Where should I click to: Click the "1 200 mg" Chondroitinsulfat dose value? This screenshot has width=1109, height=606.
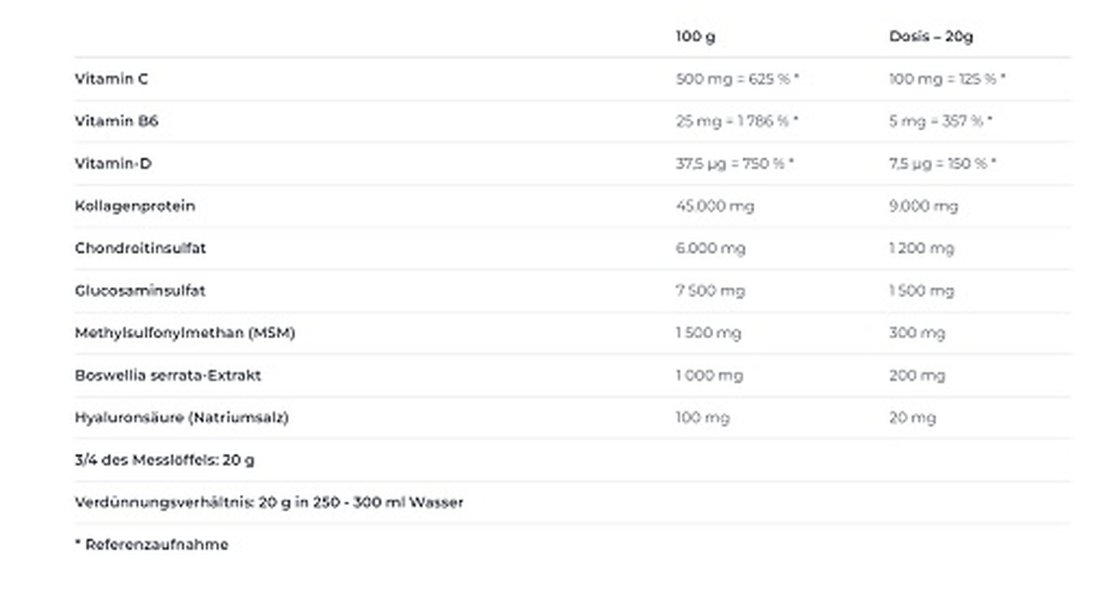[x=921, y=248]
